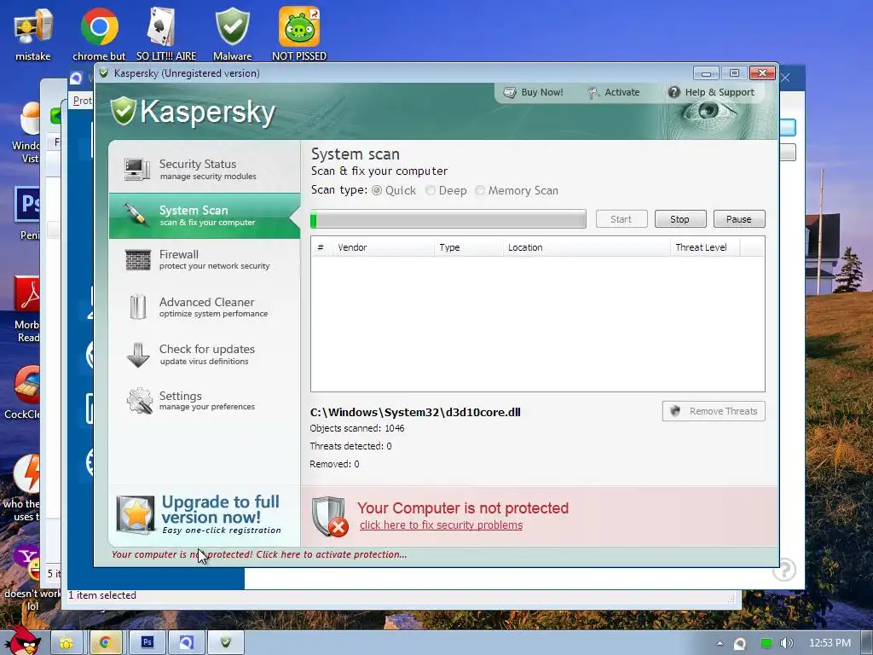This screenshot has height=655, width=873.
Task: Open Chrome from the taskbar
Action: 105,643
